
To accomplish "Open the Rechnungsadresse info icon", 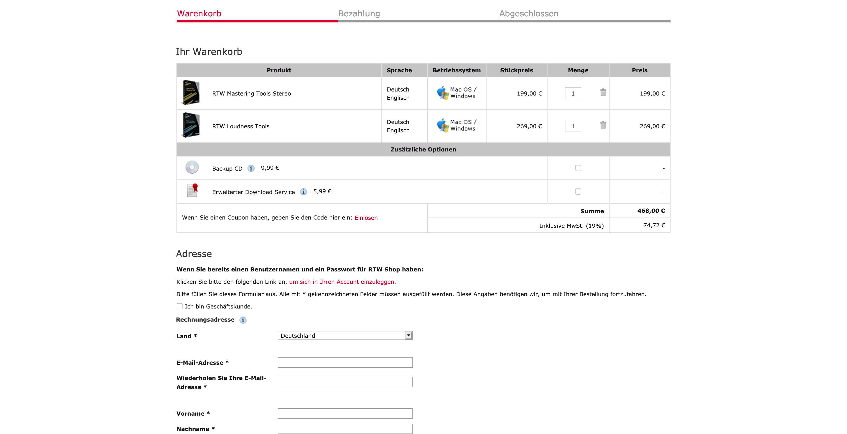I will click(x=243, y=320).
